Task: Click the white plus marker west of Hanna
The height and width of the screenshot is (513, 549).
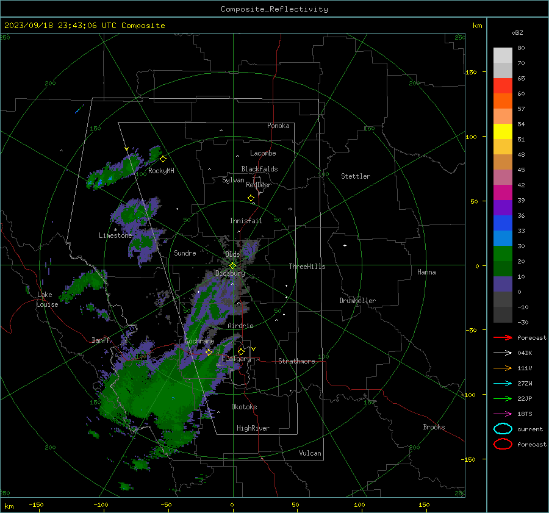Action: (x=345, y=245)
